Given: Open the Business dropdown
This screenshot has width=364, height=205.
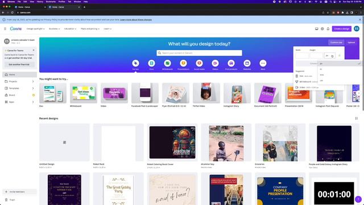Looking at the screenshot, I should (x=55, y=29).
